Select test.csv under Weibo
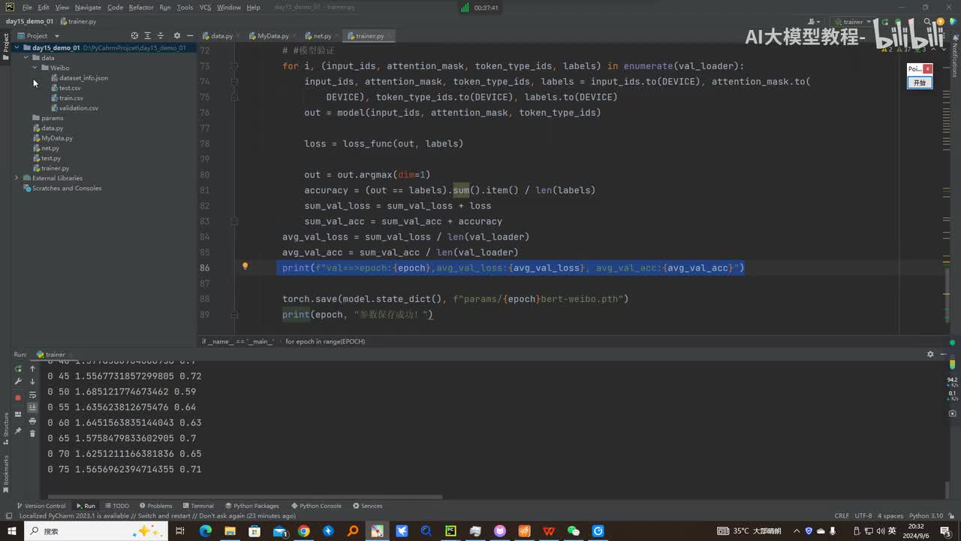 (x=65, y=88)
